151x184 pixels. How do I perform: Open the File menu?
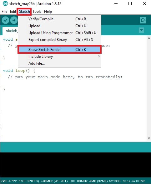pyautogui.click(x=4, y=12)
